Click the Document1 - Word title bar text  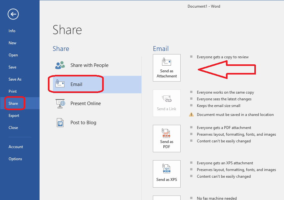204,6
